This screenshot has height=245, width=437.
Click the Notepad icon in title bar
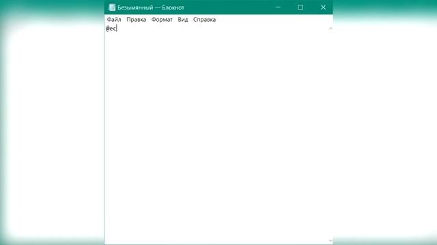click(x=112, y=7)
